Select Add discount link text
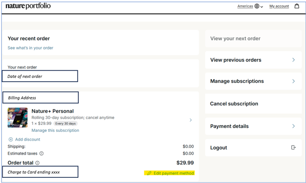306x183 pixels. [28, 139]
